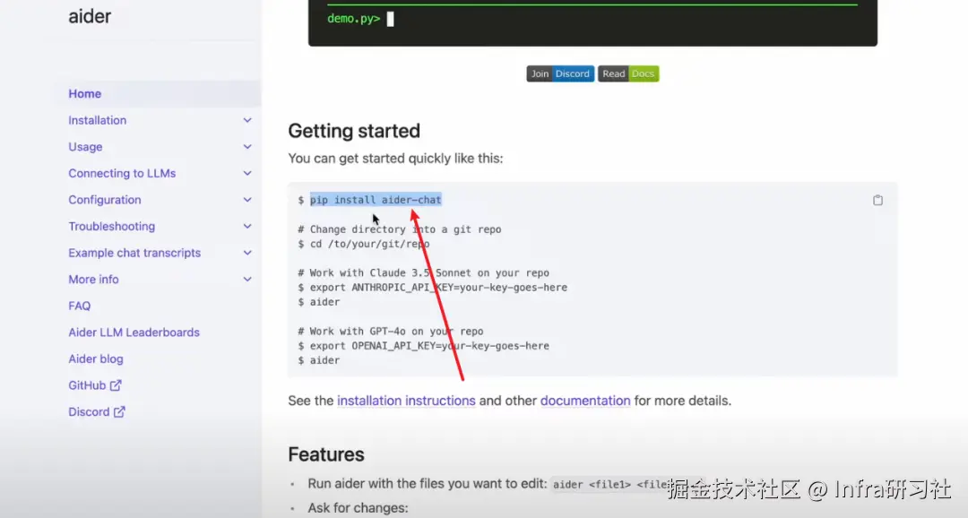Click '# Change directory into a git repo' comment
This screenshot has height=518, width=968.
[x=400, y=229]
